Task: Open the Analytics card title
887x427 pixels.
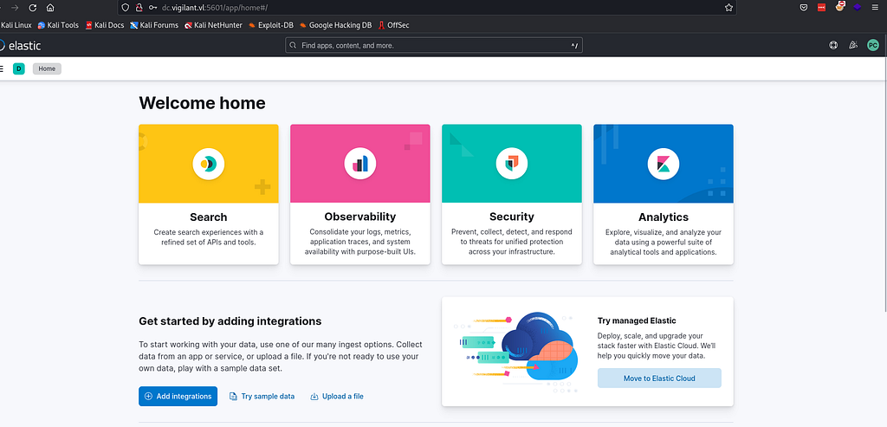Action: pos(664,217)
